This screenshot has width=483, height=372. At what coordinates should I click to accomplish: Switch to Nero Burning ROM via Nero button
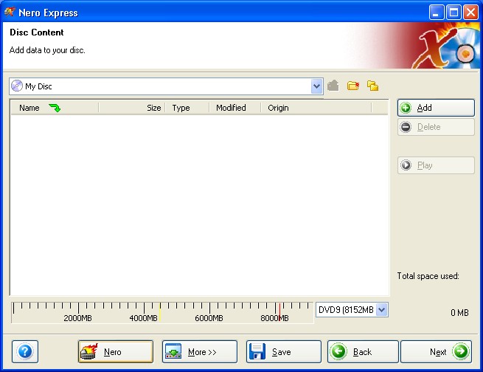[x=116, y=351]
